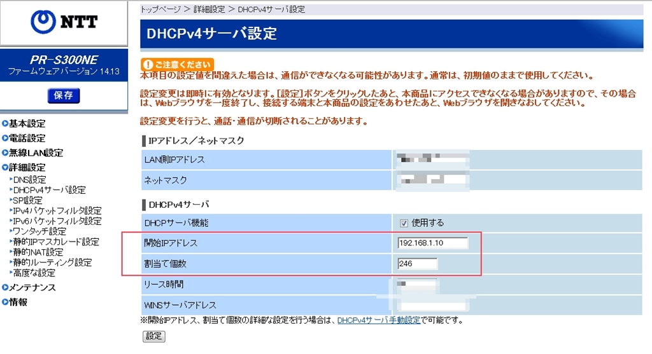
Task: Click the DHCPv4サーバ section heading
Action: [179, 205]
